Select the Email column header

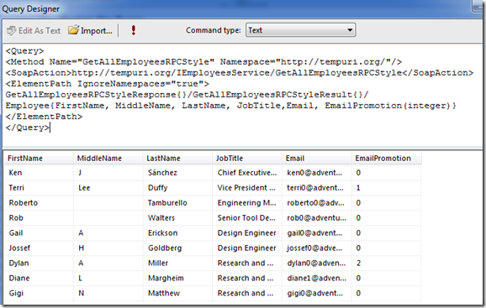pyautogui.click(x=317, y=159)
